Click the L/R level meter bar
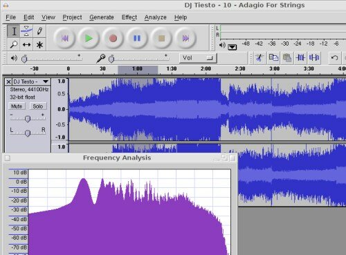 (283, 32)
